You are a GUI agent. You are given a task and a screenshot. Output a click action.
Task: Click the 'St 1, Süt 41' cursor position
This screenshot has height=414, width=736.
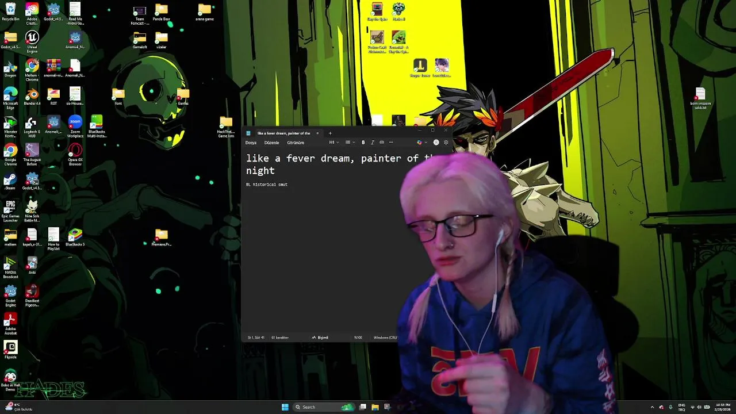tap(256, 338)
